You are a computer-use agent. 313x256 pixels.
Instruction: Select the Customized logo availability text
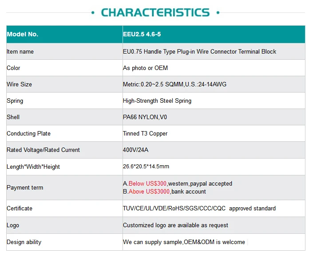tap(175, 225)
